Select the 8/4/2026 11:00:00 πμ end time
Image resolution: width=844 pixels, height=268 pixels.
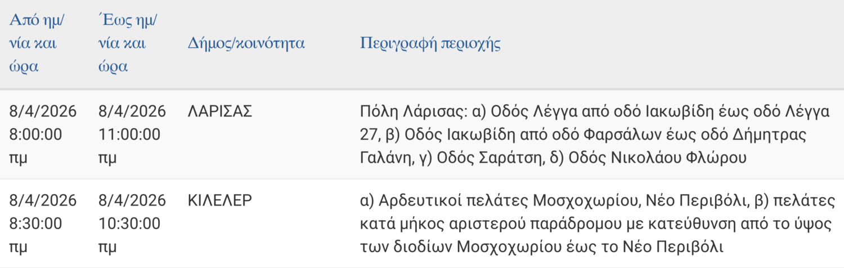(132, 135)
